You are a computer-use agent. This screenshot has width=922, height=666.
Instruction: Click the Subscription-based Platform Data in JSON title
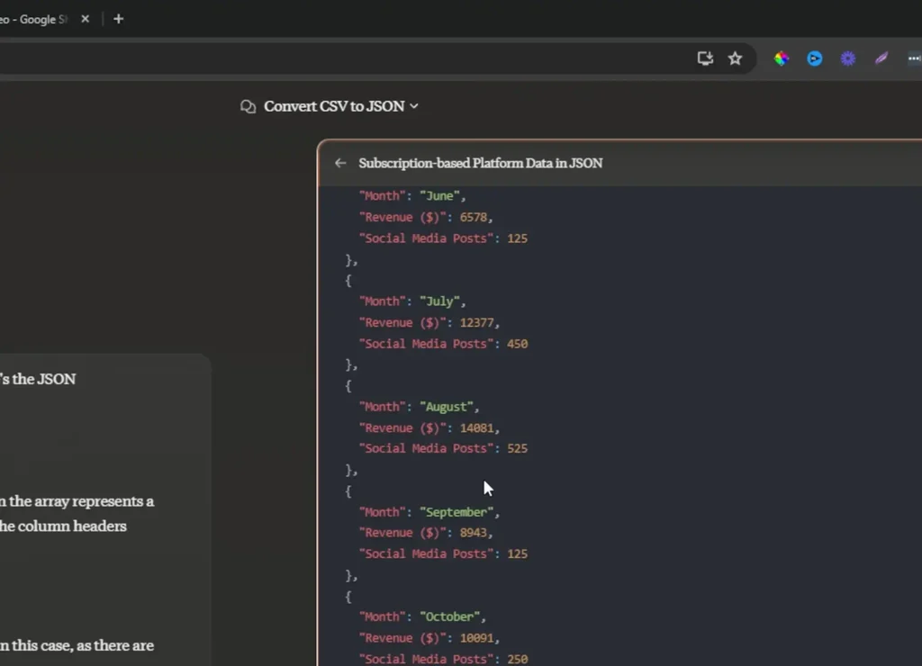pyautogui.click(x=481, y=163)
